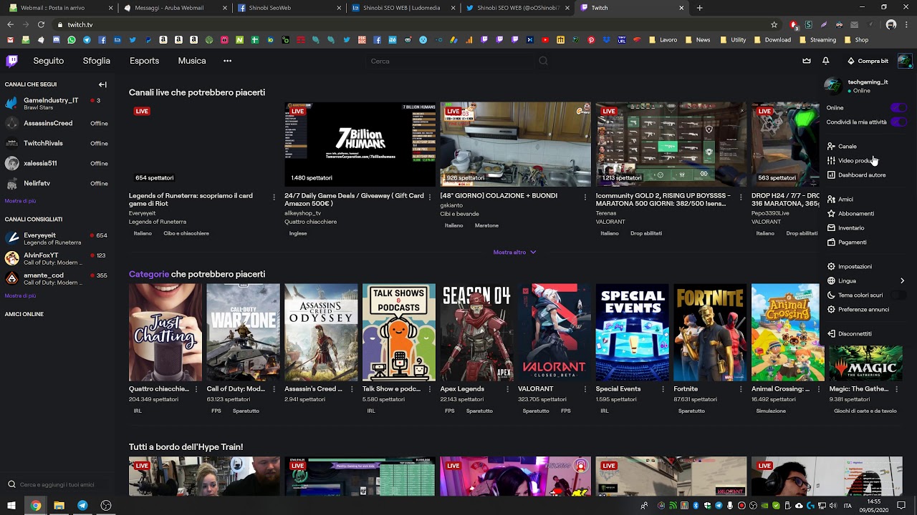Click Everyeyeit recommended channel
Screen dimensions: 917x515
pyautogui.click(x=56, y=239)
